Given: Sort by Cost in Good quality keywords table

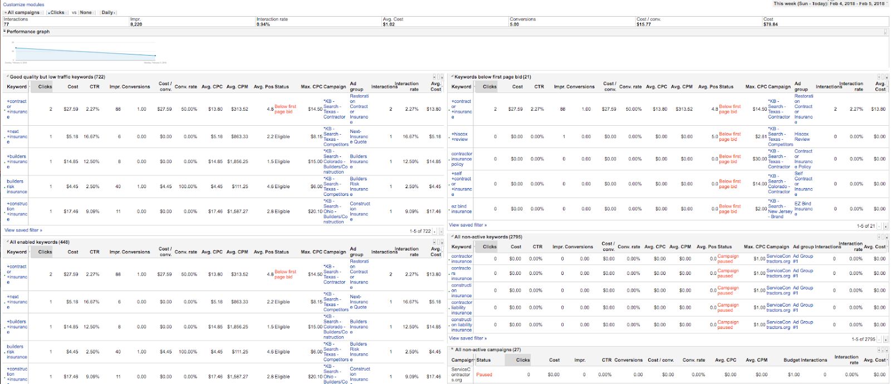Looking at the screenshot, I should pyautogui.click(x=73, y=87).
